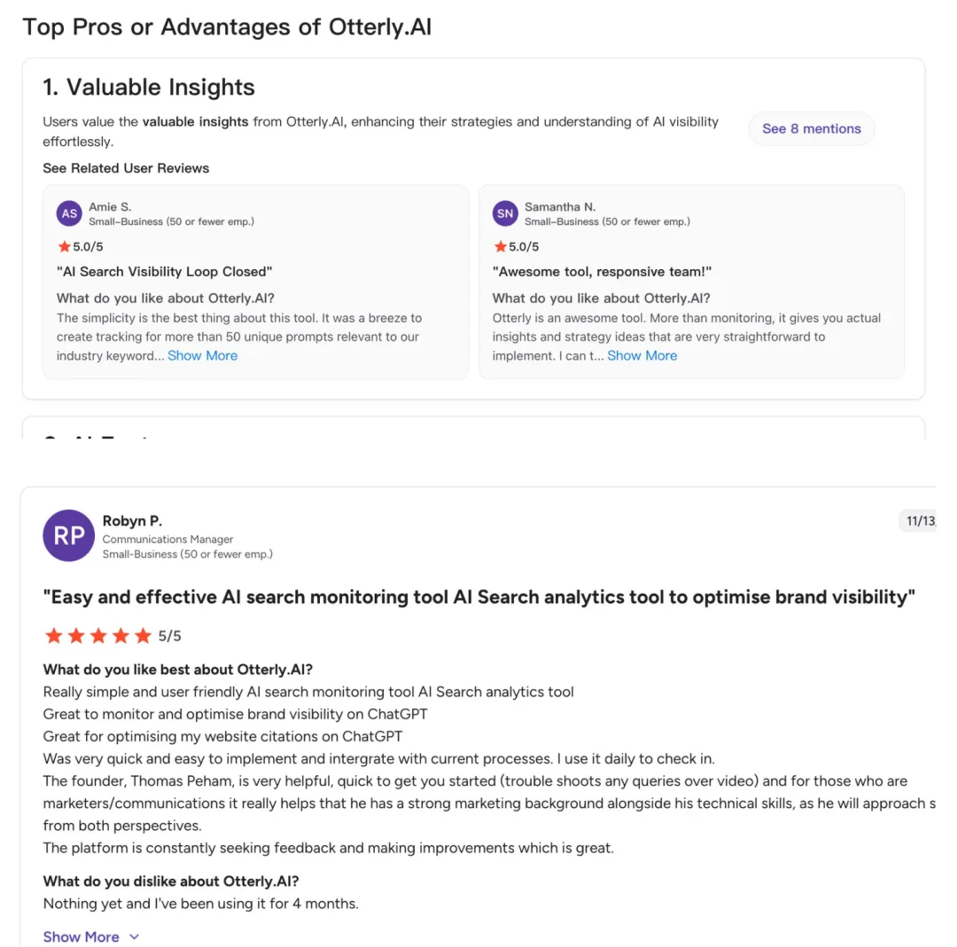Viewport: 957px width, 947px height.
Task: Expand Samantha N. review via Show More
Action: [642, 355]
